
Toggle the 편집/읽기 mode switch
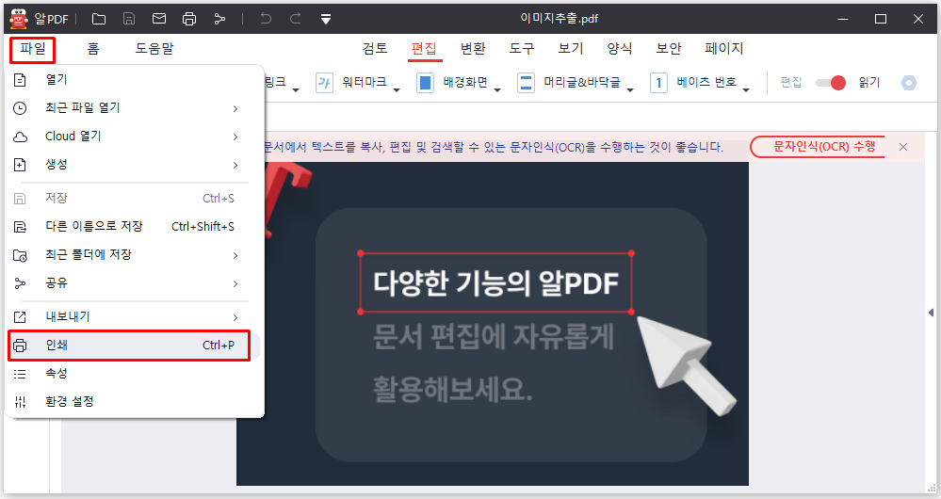[x=831, y=83]
